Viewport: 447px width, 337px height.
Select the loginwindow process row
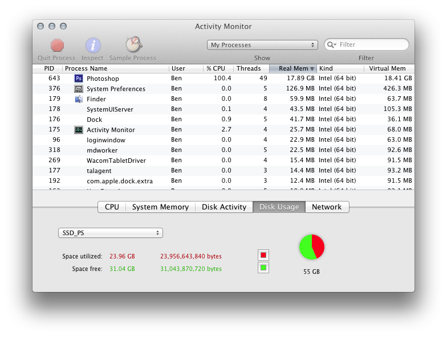[x=223, y=140]
